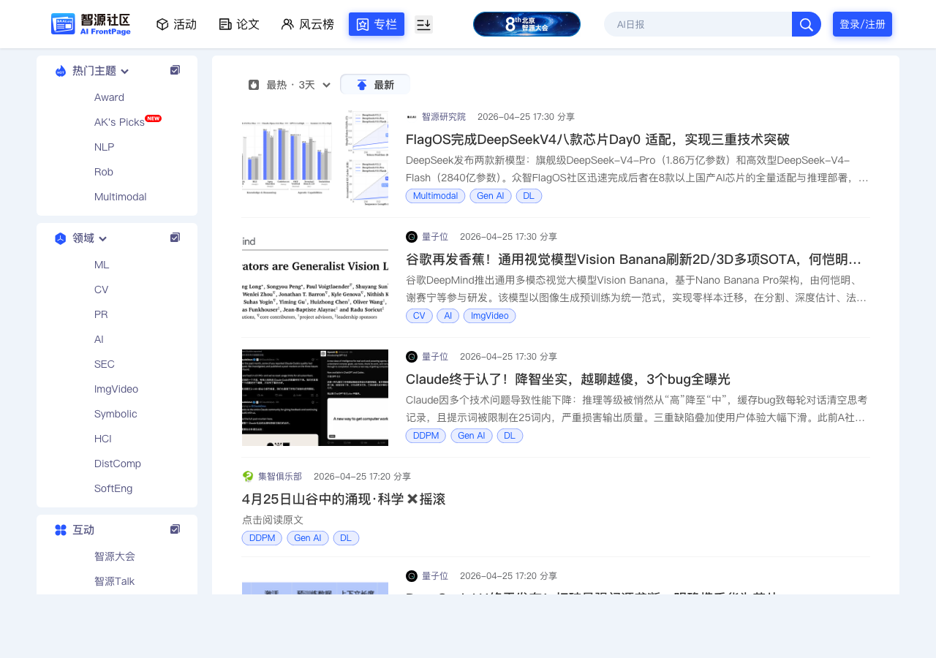Click the Multimodal tag on FlagOS article
The width and height of the screenshot is (936, 658).
436,196
